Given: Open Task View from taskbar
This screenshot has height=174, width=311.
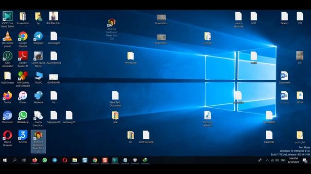Looking at the screenshot, I should coord(24,160).
